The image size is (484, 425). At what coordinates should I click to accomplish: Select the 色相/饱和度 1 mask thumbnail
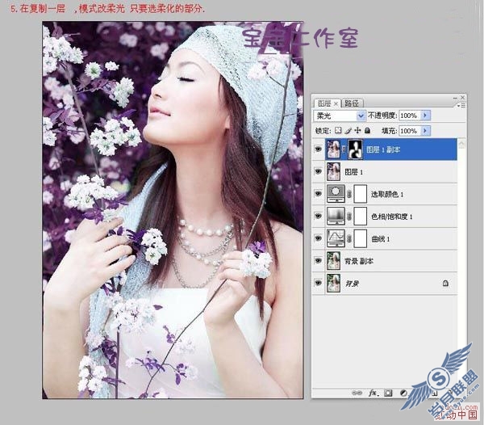[x=361, y=216]
